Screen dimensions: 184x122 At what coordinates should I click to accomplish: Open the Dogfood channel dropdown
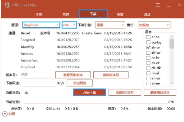(41, 25)
